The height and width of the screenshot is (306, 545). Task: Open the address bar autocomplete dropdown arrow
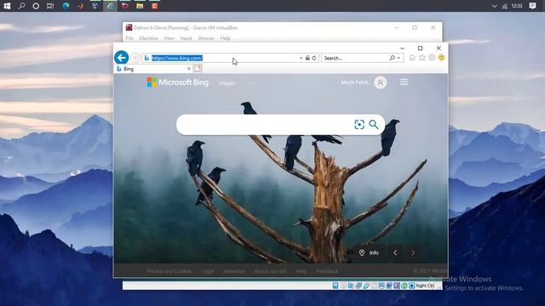coord(301,58)
